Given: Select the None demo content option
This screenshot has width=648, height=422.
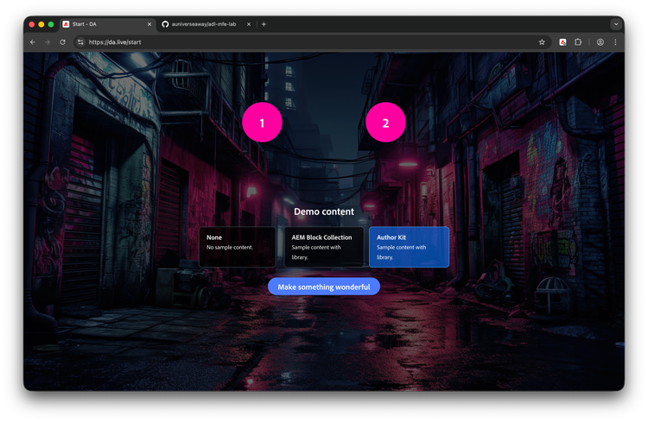Looking at the screenshot, I should (238, 247).
